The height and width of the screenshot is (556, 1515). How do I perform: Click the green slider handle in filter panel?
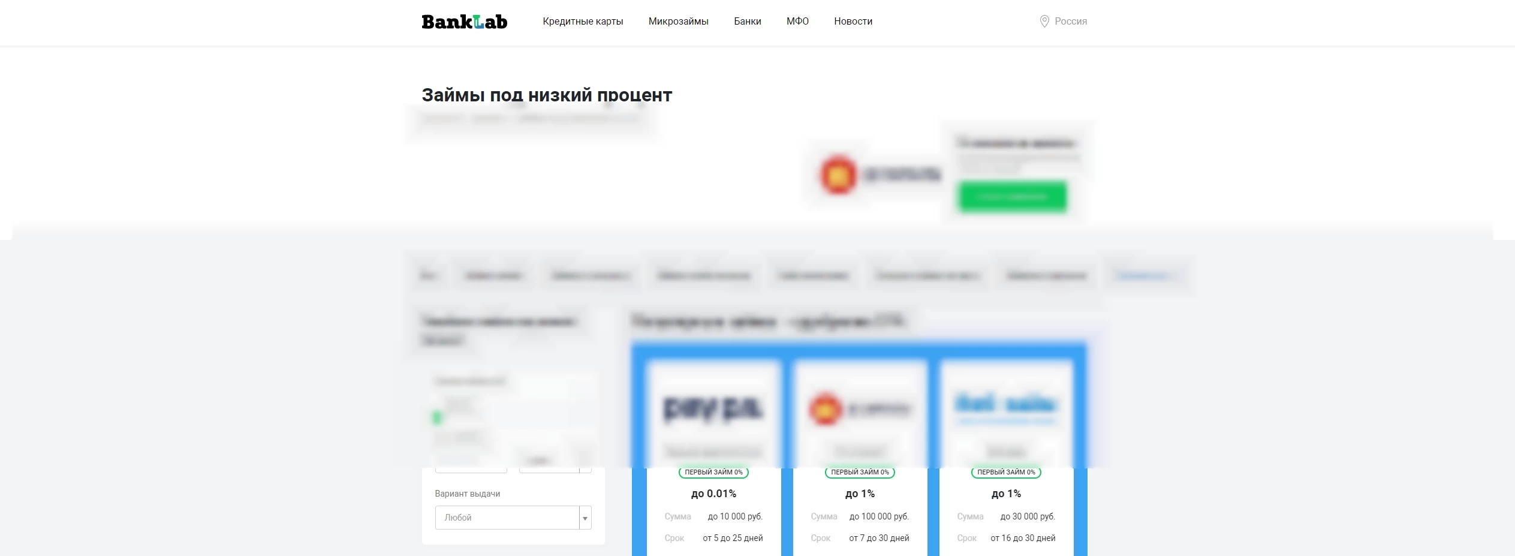(437, 417)
